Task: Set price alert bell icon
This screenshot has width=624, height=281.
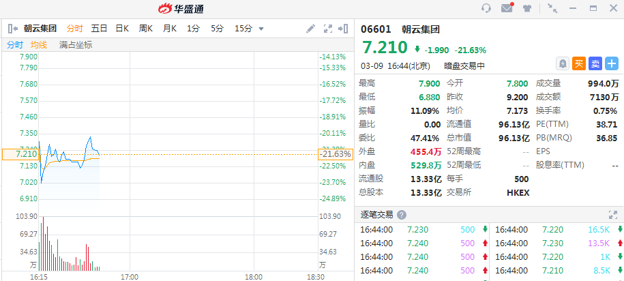Action: [563, 63]
